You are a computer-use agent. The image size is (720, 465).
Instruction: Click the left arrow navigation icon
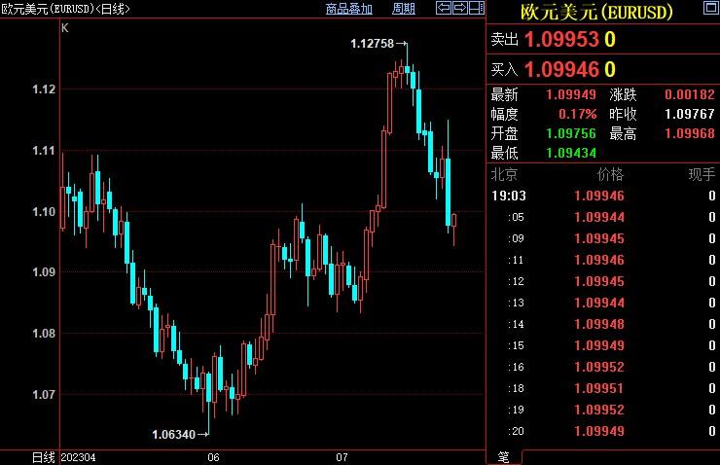click(443, 9)
